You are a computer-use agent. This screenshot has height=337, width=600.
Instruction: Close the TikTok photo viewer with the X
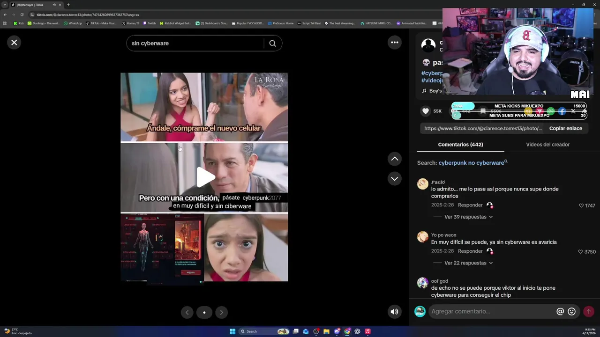[x=14, y=43]
